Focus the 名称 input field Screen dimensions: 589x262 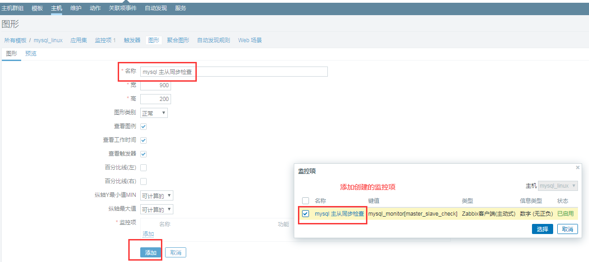point(234,72)
